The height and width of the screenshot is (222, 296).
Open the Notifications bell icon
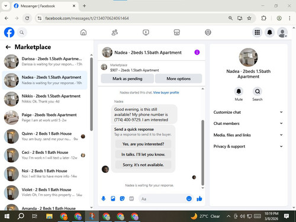270,33
